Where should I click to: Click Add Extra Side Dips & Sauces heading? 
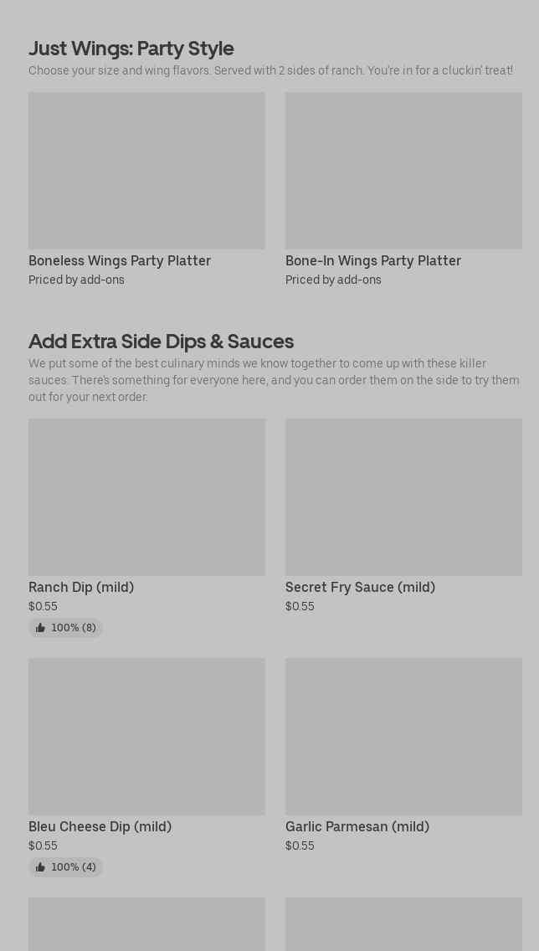(162, 342)
